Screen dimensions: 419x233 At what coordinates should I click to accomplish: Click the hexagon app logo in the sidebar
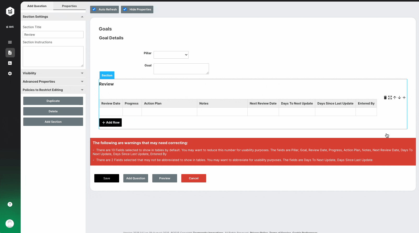pos(10,11)
